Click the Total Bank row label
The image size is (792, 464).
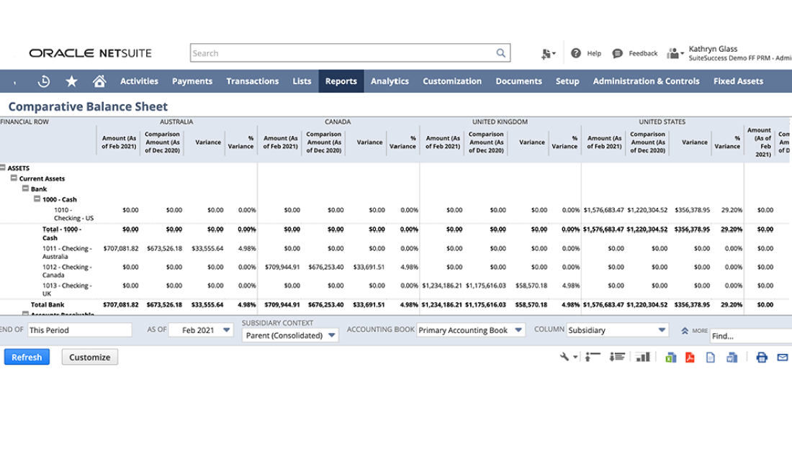pyautogui.click(x=48, y=304)
